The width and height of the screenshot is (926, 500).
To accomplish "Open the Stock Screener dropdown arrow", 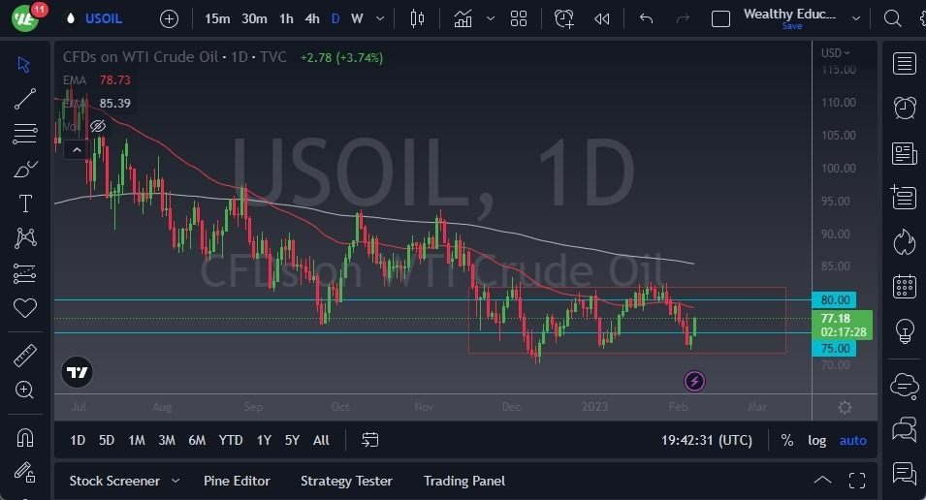I will point(176,482).
